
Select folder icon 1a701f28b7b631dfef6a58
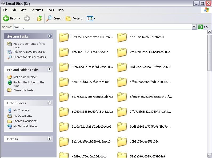pos(122,37)
